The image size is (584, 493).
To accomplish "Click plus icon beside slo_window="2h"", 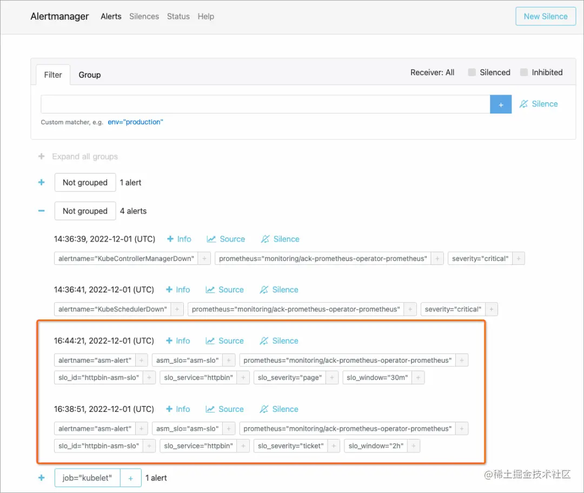I will tap(414, 446).
